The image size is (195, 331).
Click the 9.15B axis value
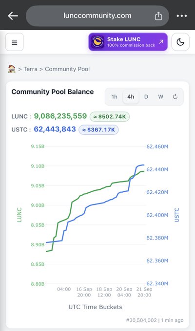point(38,147)
